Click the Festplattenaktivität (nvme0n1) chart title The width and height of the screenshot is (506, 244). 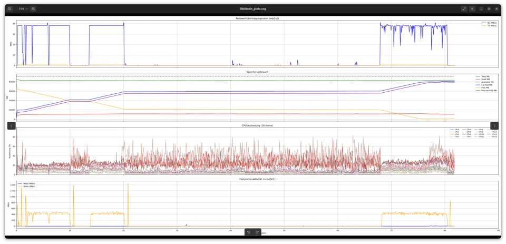(258, 179)
